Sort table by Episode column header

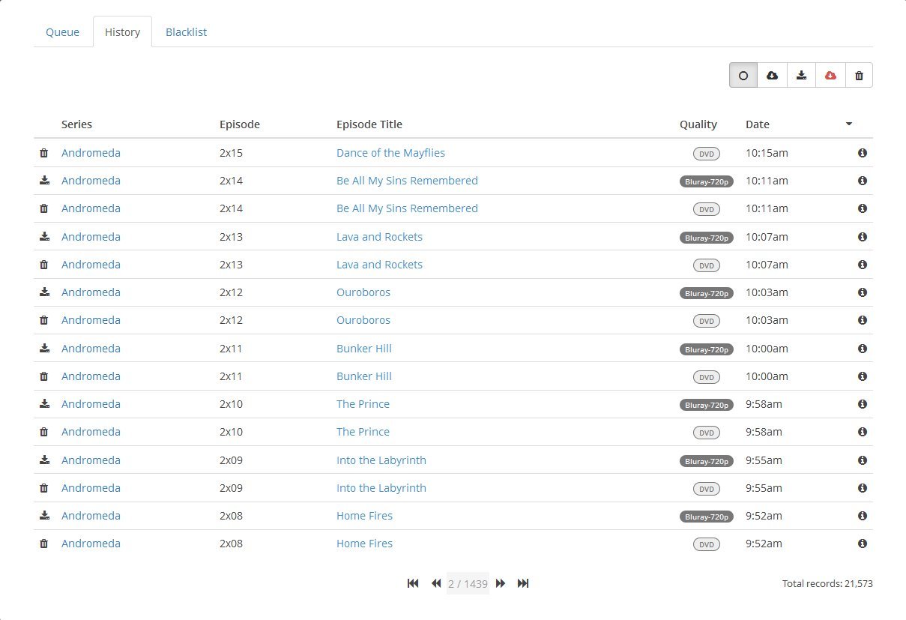point(240,124)
